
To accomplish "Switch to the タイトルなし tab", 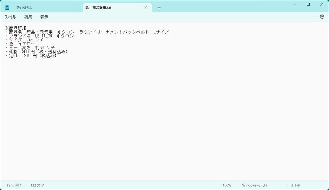I will (24, 8).
